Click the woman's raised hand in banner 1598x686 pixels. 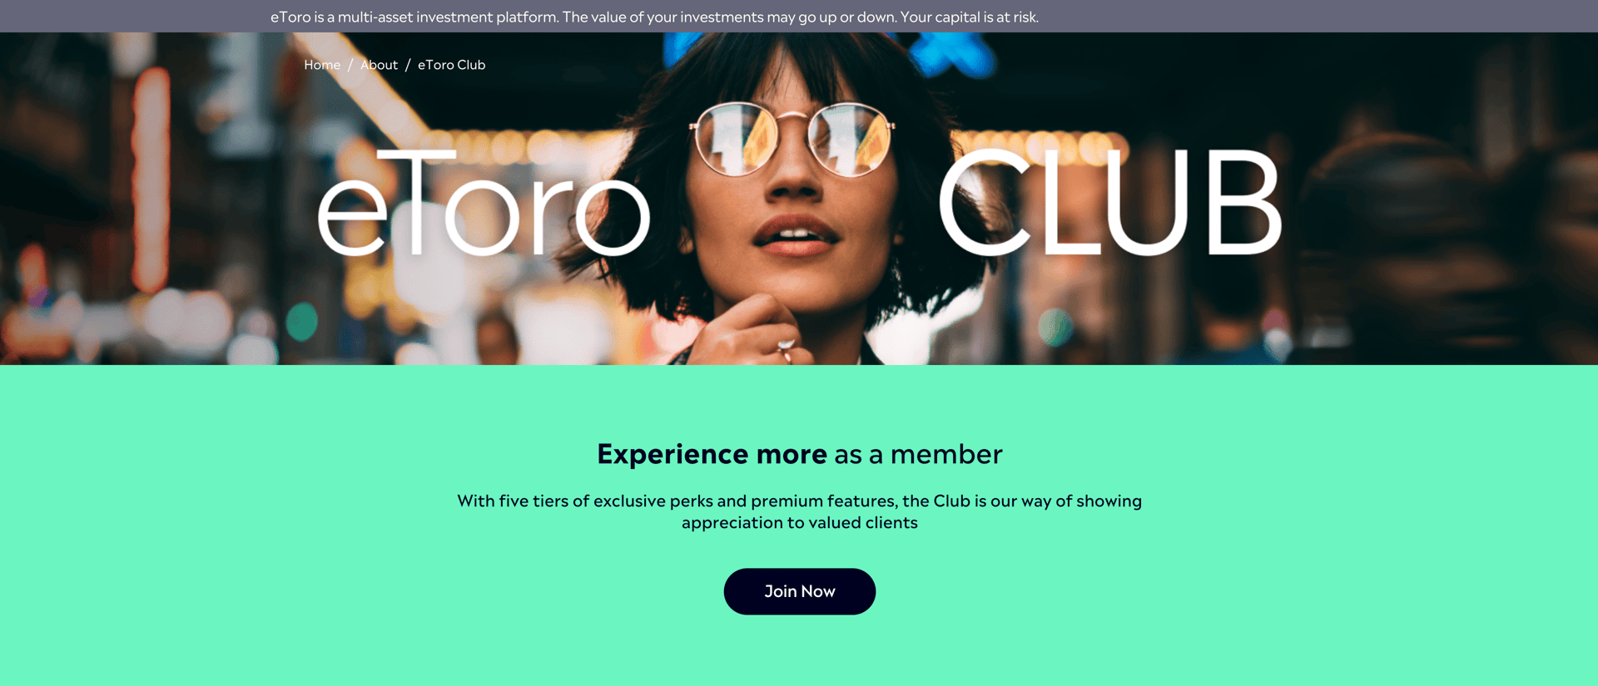pyautogui.click(x=745, y=333)
